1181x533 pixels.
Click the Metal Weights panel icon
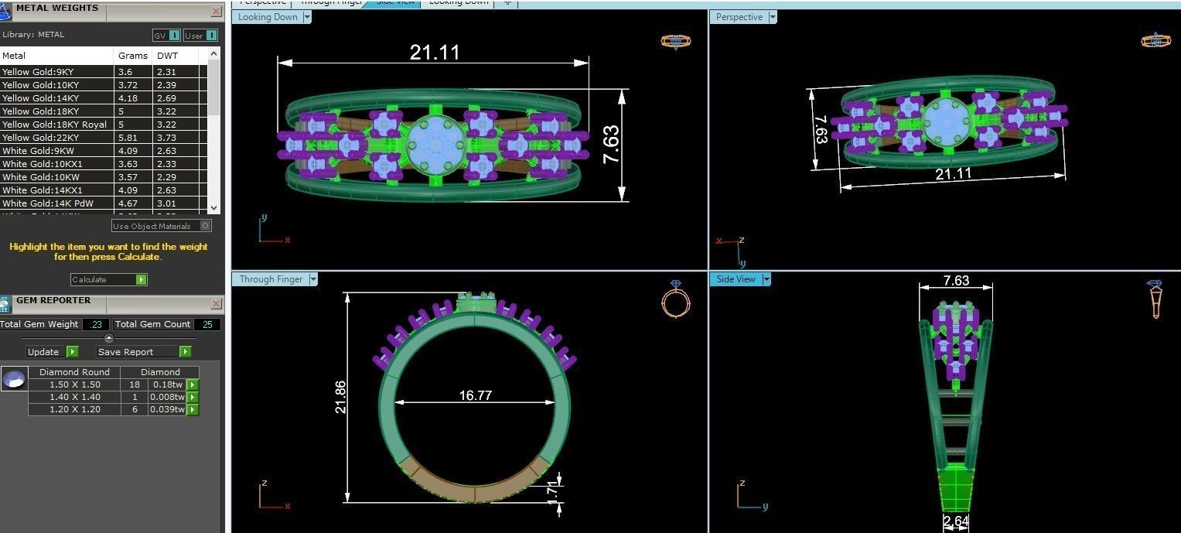click(x=5, y=11)
